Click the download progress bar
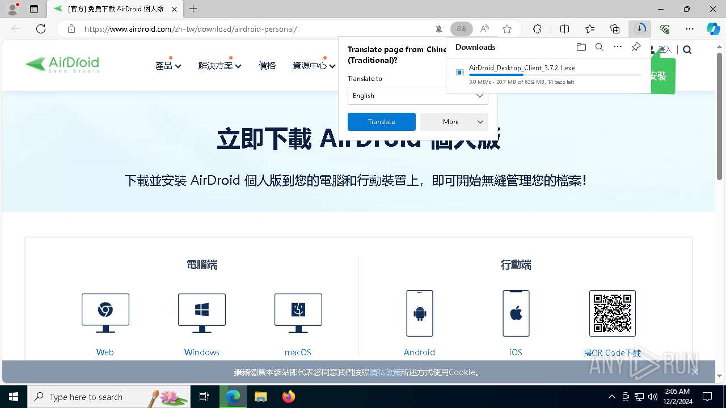The image size is (726, 408). click(x=555, y=75)
